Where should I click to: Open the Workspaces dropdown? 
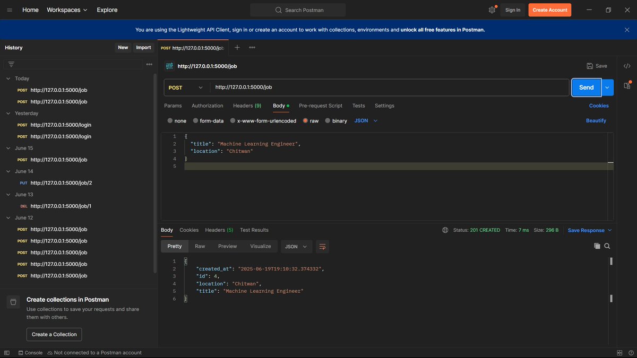click(x=67, y=10)
